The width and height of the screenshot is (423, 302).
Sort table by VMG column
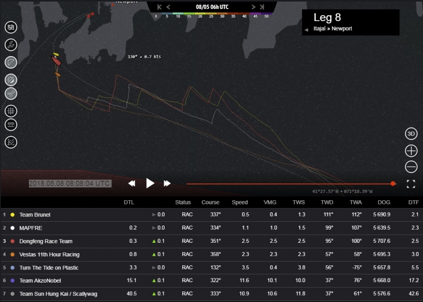[270, 202]
